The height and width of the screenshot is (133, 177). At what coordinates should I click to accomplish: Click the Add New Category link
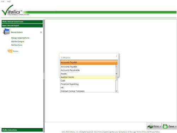tap(18, 42)
